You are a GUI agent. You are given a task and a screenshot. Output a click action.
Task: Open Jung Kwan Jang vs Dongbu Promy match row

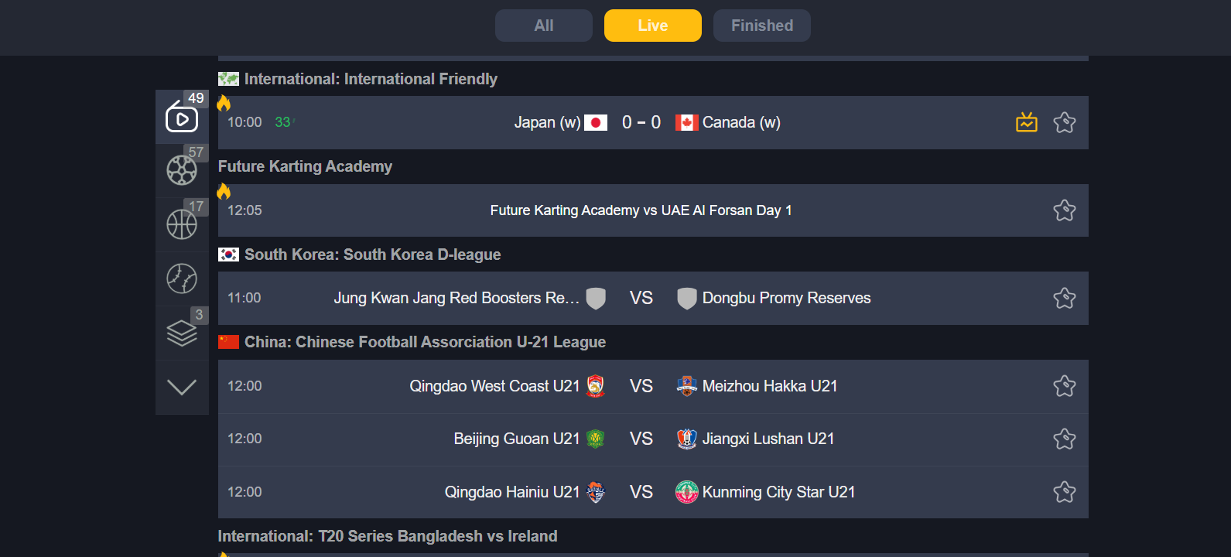653,298
